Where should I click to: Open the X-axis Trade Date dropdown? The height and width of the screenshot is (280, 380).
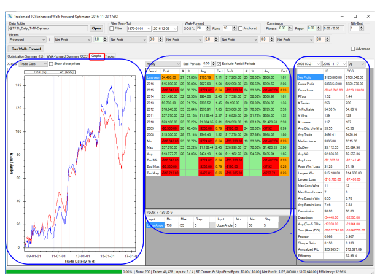pyautogui.click(x=32, y=63)
